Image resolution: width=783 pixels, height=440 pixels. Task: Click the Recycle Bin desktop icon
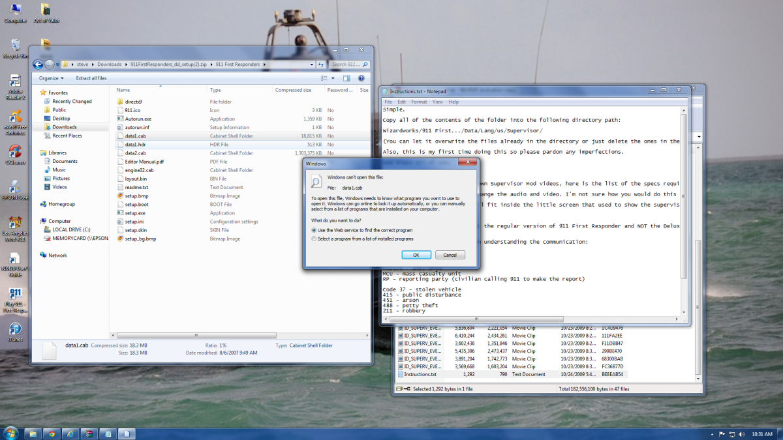[x=14, y=46]
